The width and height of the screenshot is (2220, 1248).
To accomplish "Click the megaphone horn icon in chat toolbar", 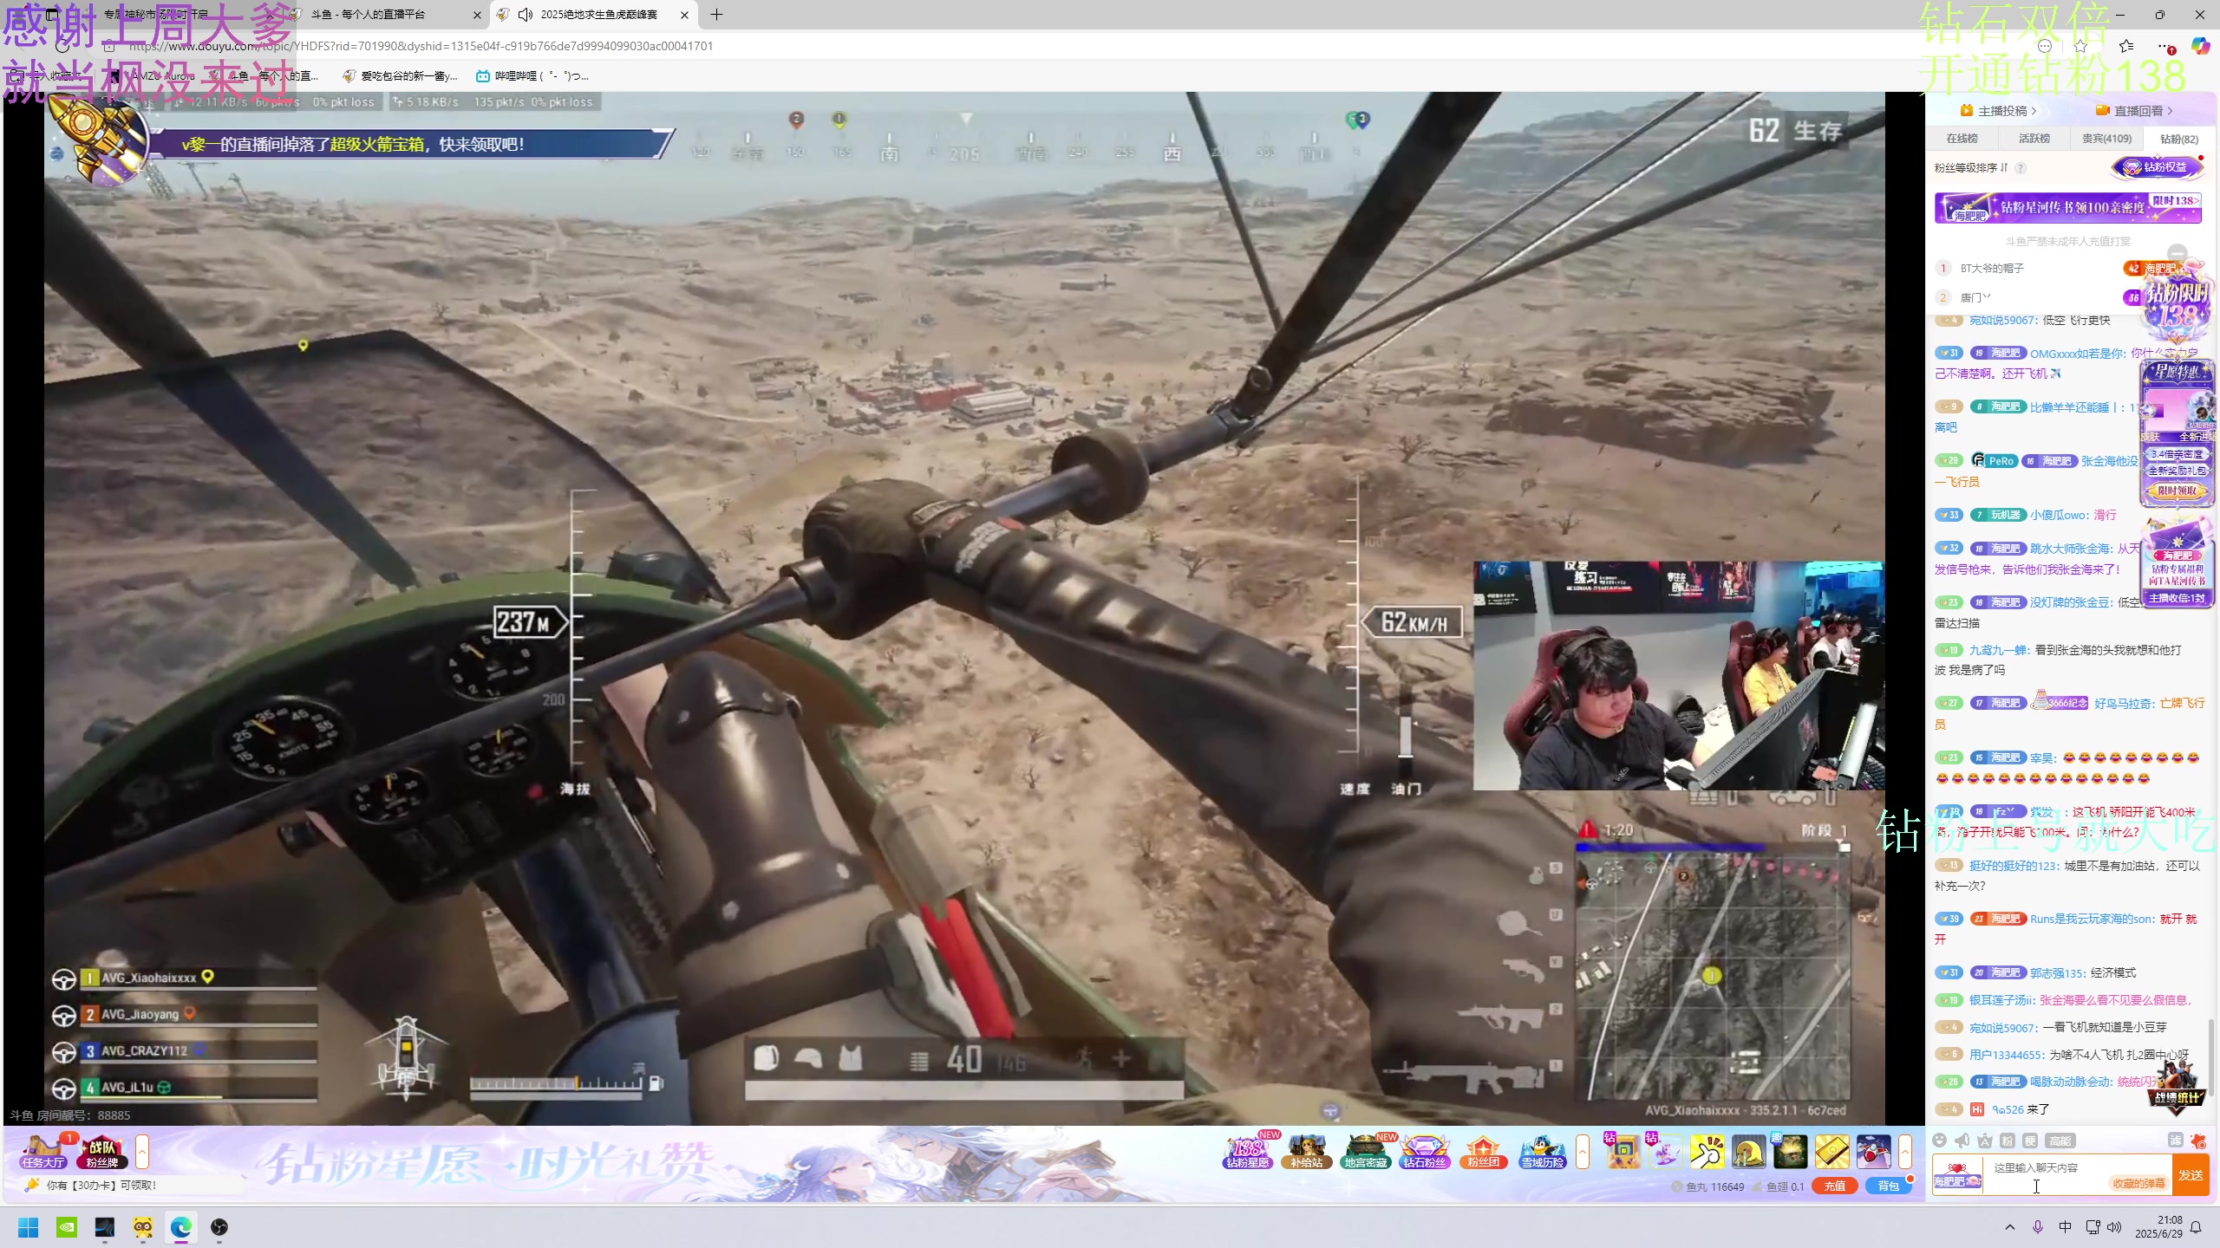I will 1962,1141.
